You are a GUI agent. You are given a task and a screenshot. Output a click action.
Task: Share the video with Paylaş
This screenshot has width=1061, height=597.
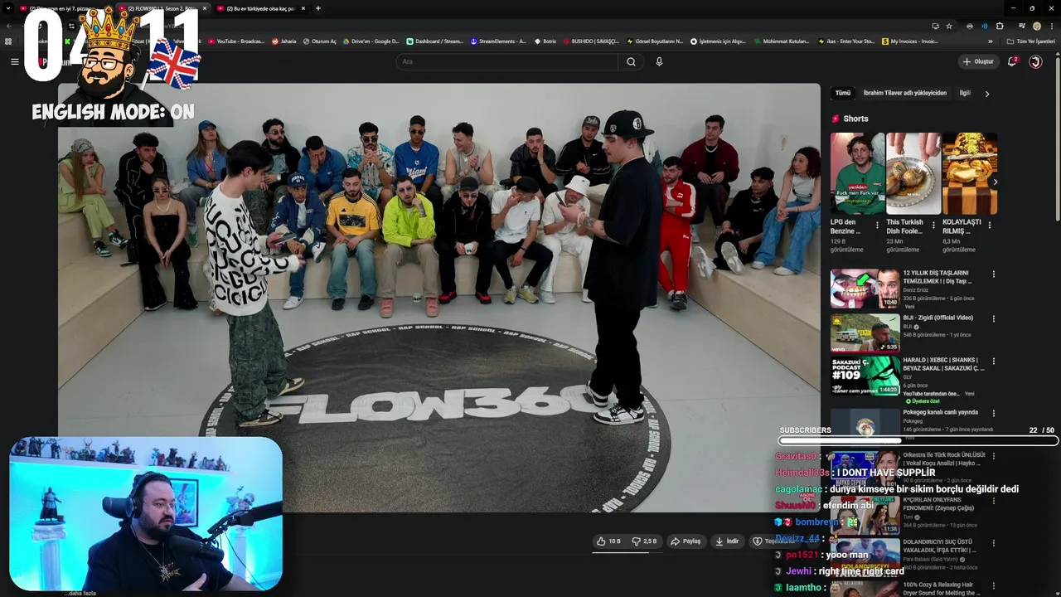click(x=686, y=541)
